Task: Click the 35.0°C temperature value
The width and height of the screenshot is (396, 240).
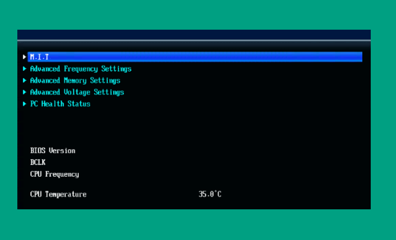Action: pos(210,194)
